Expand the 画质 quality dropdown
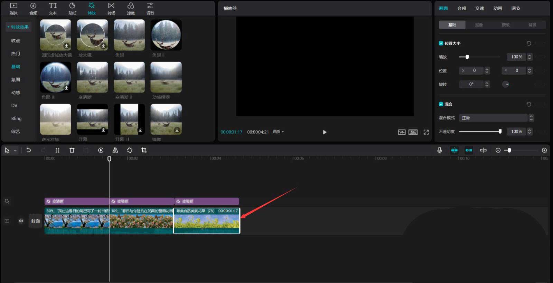 pyautogui.click(x=278, y=132)
